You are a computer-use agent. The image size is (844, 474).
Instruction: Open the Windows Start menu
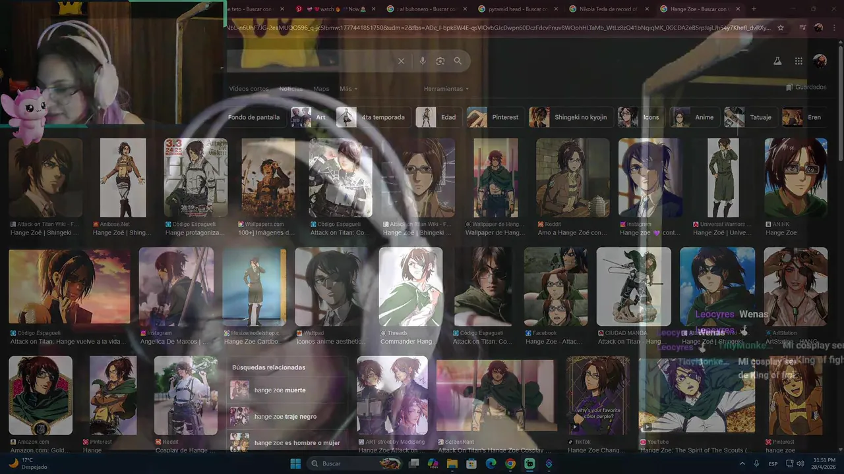(295, 463)
